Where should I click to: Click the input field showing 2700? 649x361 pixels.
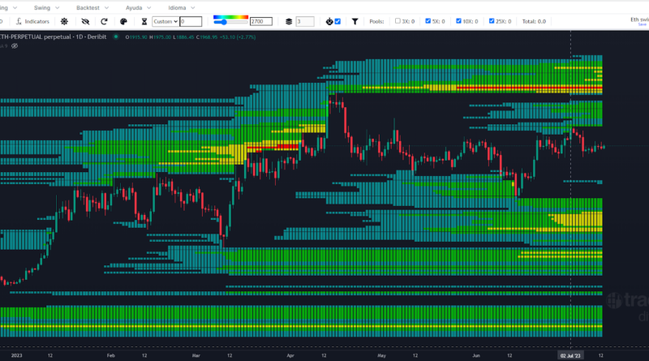(x=262, y=21)
